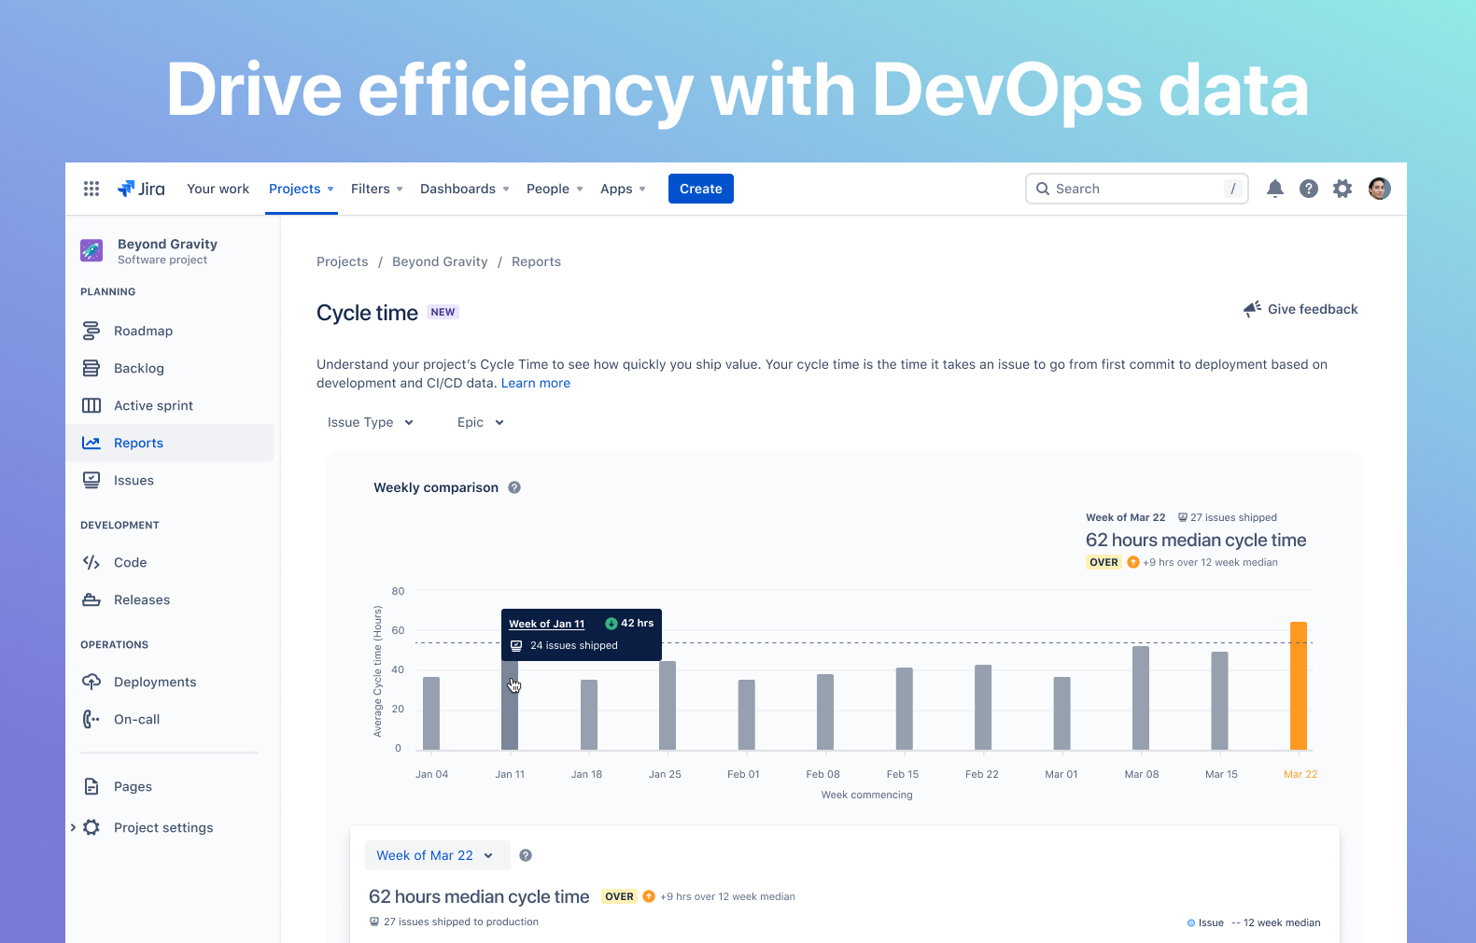Click the NEW badge beside Cycle time
Image resolution: width=1476 pixels, height=943 pixels.
[443, 312]
